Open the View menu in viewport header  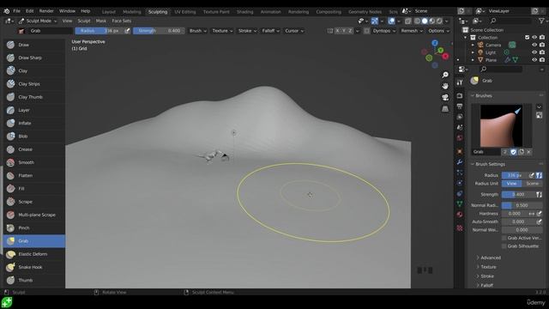pos(67,21)
